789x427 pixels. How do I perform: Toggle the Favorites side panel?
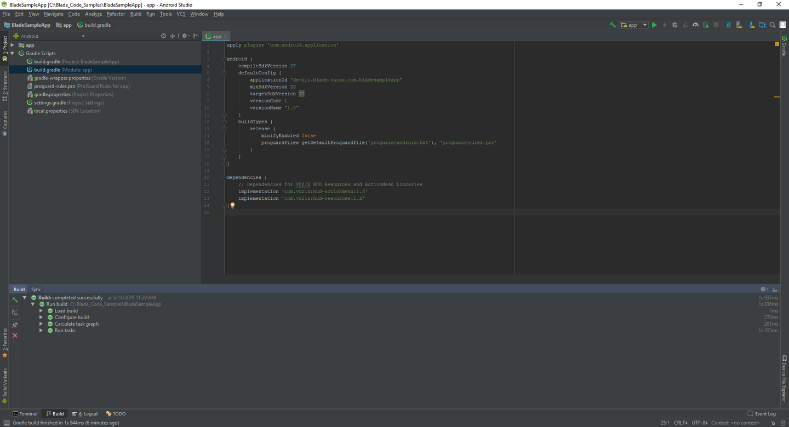point(5,343)
